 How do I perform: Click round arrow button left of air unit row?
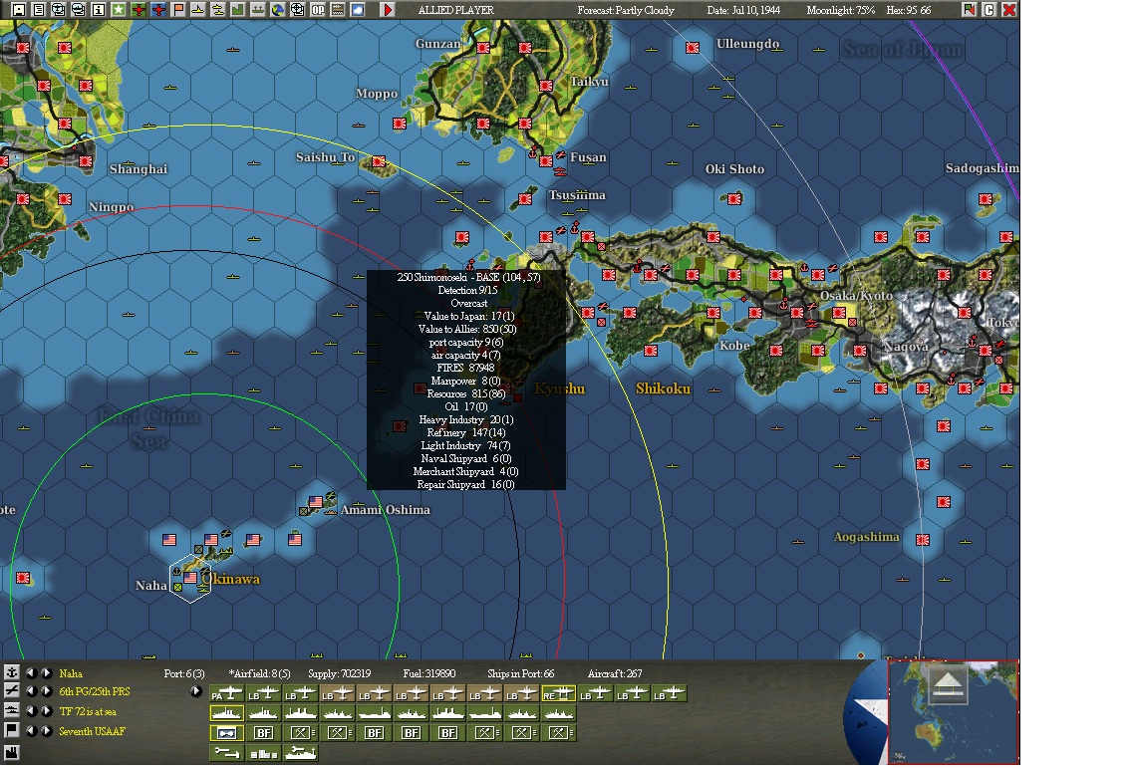pos(196,691)
